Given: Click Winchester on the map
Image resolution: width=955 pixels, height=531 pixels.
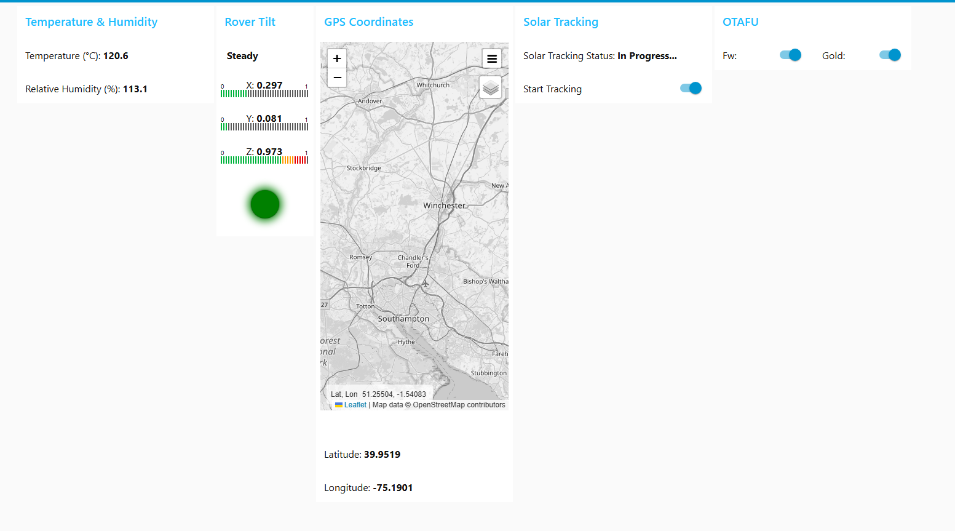Looking at the screenshot, I should tap(444, 206).
